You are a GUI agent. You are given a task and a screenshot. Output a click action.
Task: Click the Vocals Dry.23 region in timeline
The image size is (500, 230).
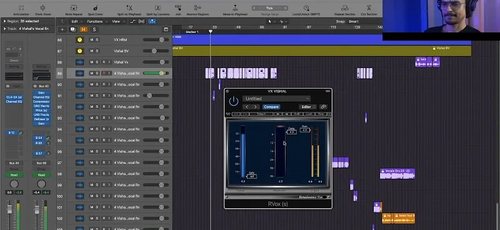point(397,173)
